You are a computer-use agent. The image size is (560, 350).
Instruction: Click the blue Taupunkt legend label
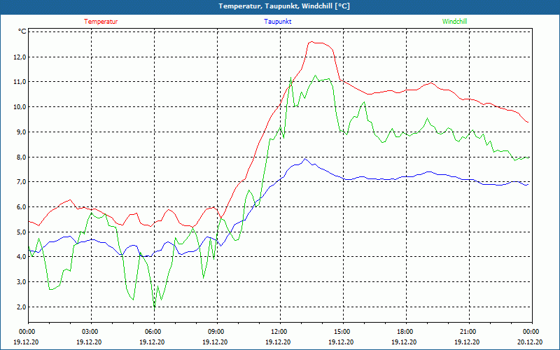[x=277, y=22]
